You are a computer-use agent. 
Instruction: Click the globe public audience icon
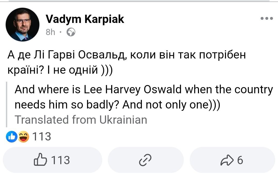[71, 32]
